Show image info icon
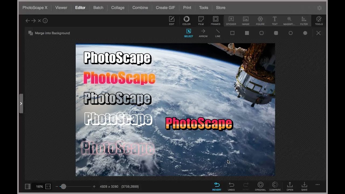Image resolution: width=345 pixels, height=194 pixels. click(45, 20)
